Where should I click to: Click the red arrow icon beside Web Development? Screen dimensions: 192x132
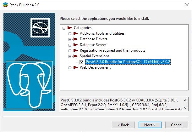point(75,67)
